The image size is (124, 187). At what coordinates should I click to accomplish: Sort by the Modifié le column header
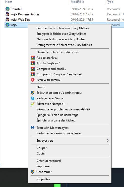click(x=78, y=2)
